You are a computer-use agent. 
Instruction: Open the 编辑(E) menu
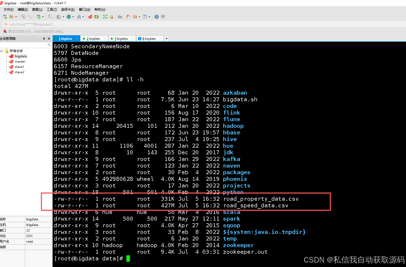tap(23, 10)
